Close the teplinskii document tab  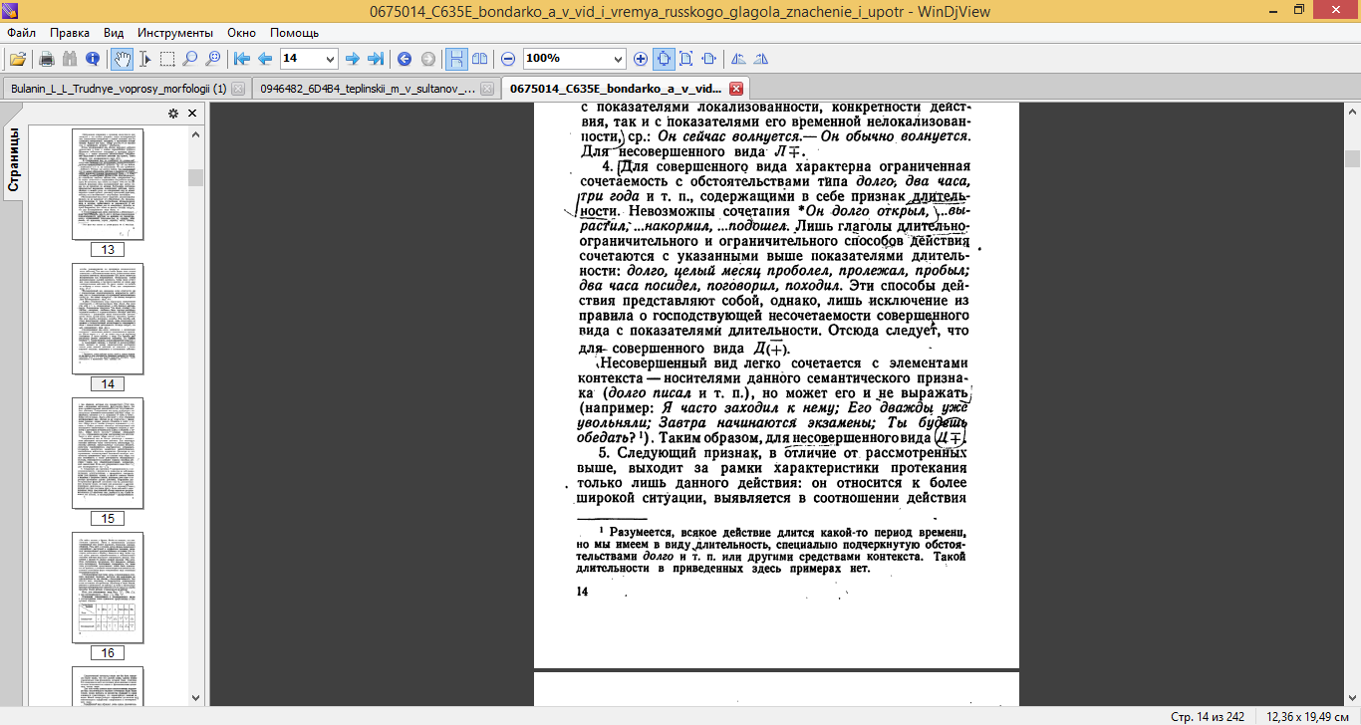pyautogui.click(x=487, y=89)
